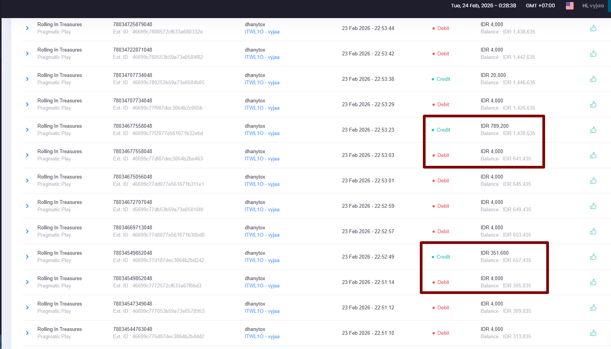Click thumbs-up icon for 22:53:42 transaction
This screenshot has height=349, width=611.
593,53
